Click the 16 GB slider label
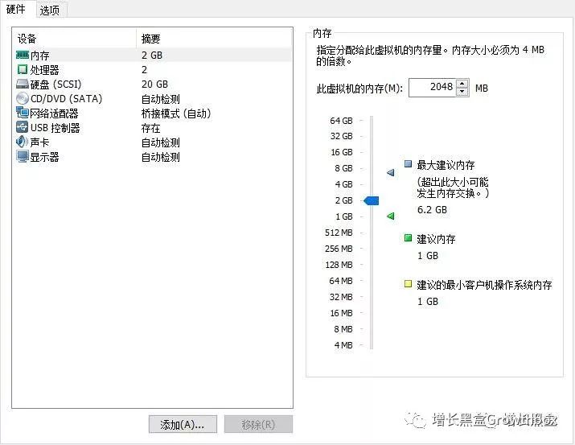The height and width of the screenshot is (445, 575). point(342,152)
